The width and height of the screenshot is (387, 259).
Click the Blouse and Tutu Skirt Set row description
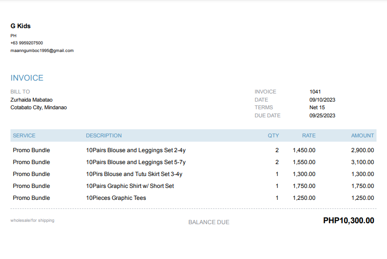pos(134,174)
